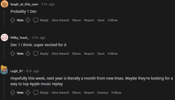Collapse Legit_liT's comment thread line

pyautogui.click(x=4, y=87)
